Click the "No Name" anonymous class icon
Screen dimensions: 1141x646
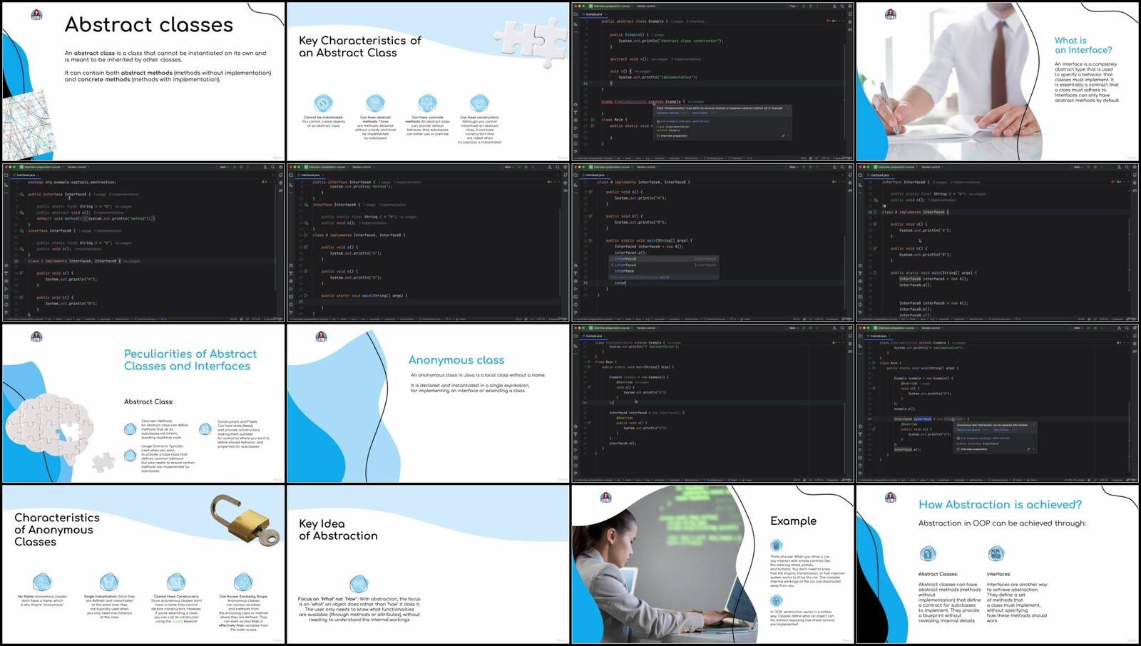[x=42, y=582]
